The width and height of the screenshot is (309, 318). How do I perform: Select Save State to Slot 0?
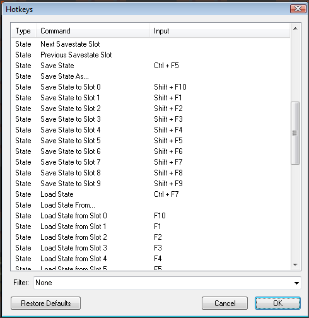click(151, 87)
